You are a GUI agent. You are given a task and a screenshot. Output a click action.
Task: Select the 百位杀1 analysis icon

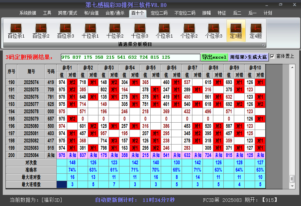tap(16, 31)
